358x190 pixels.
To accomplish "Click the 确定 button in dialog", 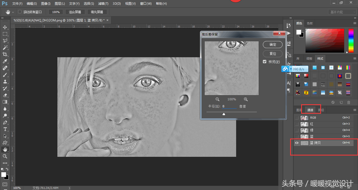I will tap(273, 45).
